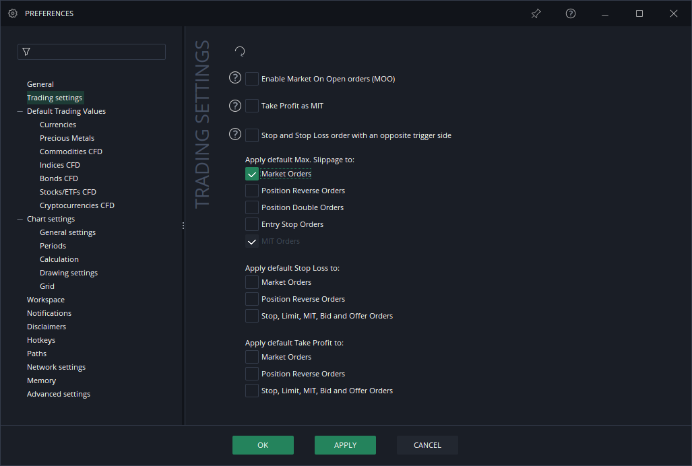Collapse Chart settings tree node
692x466 pixels.
[20, 219]
